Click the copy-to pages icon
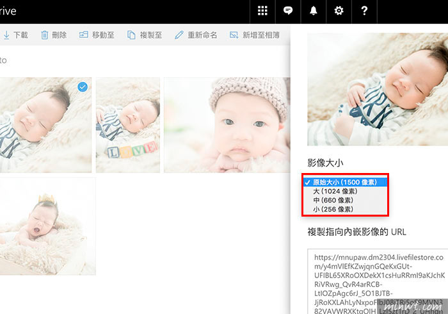The height and width of the screenshot is (314, 448). [x=131, y=35]
